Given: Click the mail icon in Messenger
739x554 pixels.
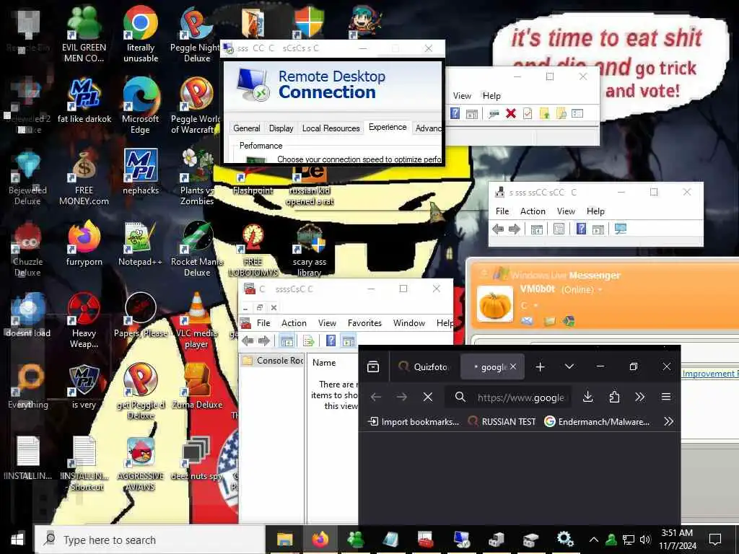Looking at the screenshot, I should click(527, 321).
